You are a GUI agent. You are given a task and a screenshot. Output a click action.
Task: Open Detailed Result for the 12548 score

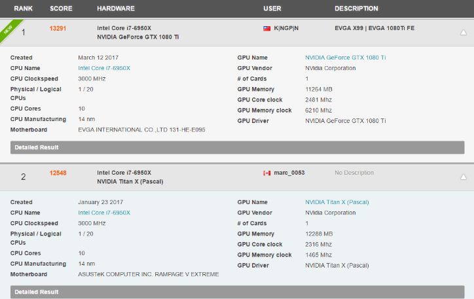[x=237, y=292]
